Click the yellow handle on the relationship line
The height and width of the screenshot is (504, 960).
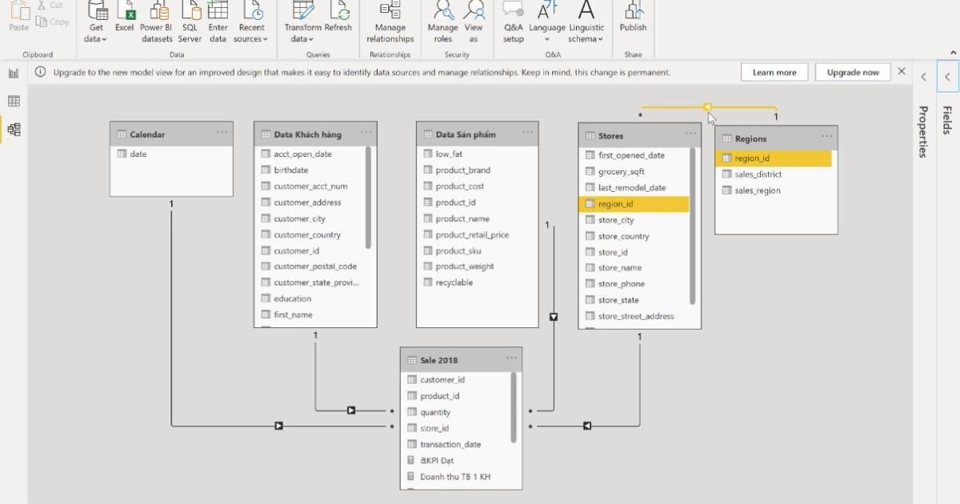click(707, 105)
